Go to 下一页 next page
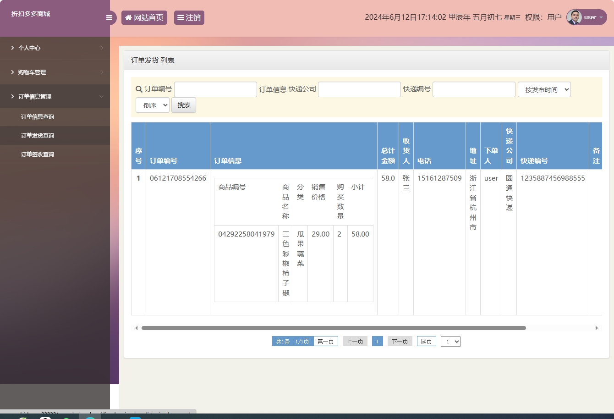The height and width of the screenshot is (419, 614). [400, 342]
